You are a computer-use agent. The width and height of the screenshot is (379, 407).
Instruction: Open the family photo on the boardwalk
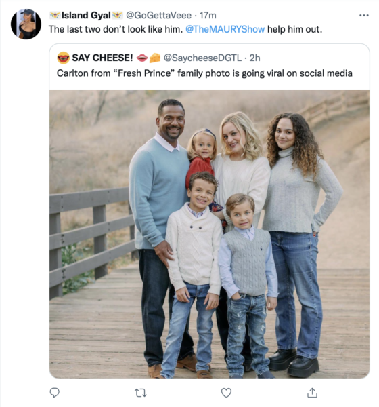(x=209, y=234)
